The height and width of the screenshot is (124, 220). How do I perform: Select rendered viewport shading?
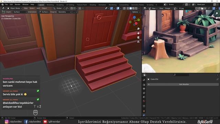(136, 8)
